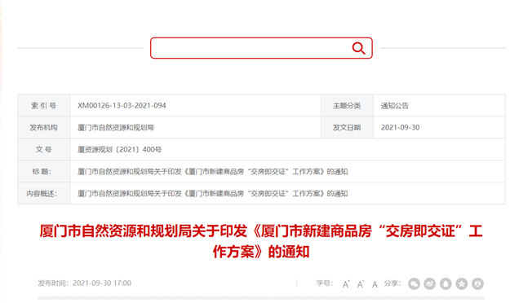This screenshot has width=510, height=303.
Task: Click the 字号 font size label
Action: (x=325, y=283)
